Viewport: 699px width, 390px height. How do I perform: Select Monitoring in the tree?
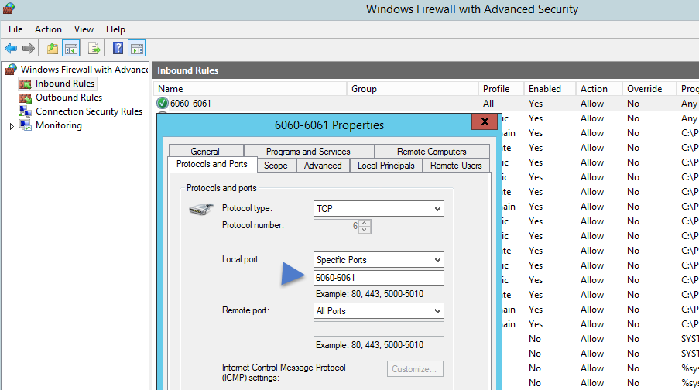[x=58, y=125]
